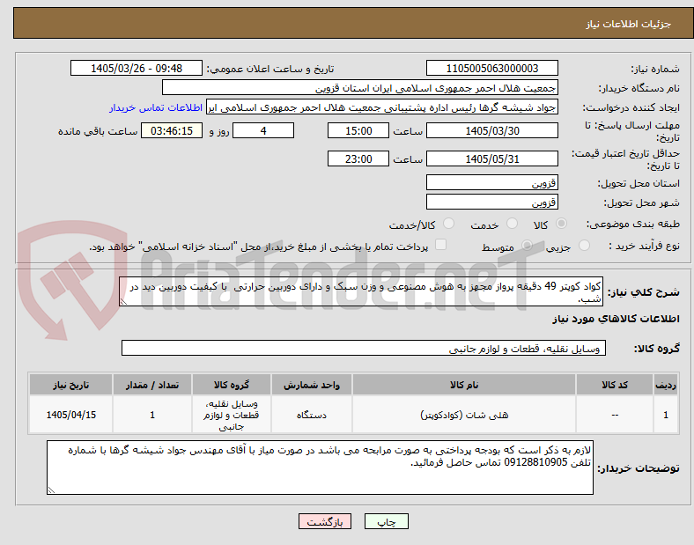Image resolution: width=694 pixels, height=545 pixels.
Task: Click تاریخ نیاز column header
Action: (70, 385)
